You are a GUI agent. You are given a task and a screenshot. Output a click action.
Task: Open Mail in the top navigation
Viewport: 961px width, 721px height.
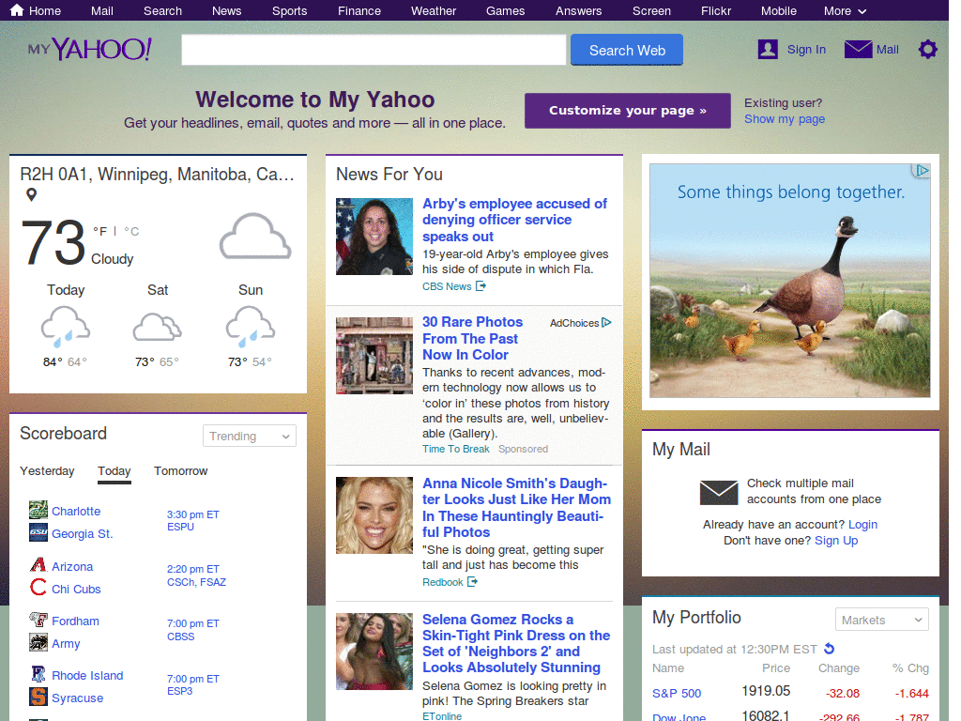pos(101,11)
